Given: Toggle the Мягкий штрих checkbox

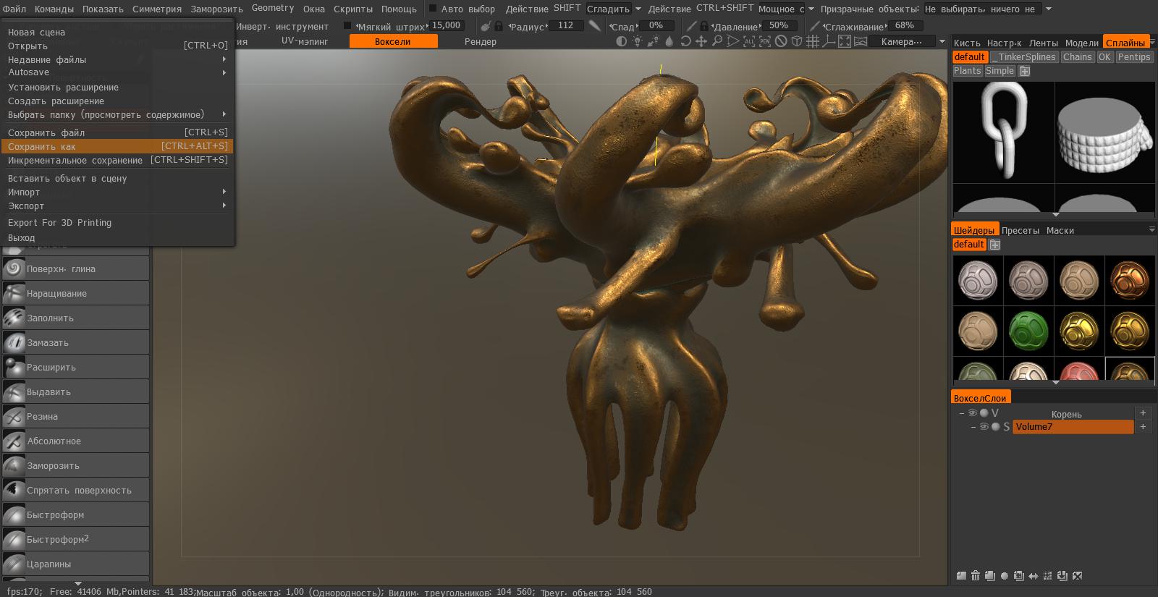Looking at the screenshot, I should 347,26.
